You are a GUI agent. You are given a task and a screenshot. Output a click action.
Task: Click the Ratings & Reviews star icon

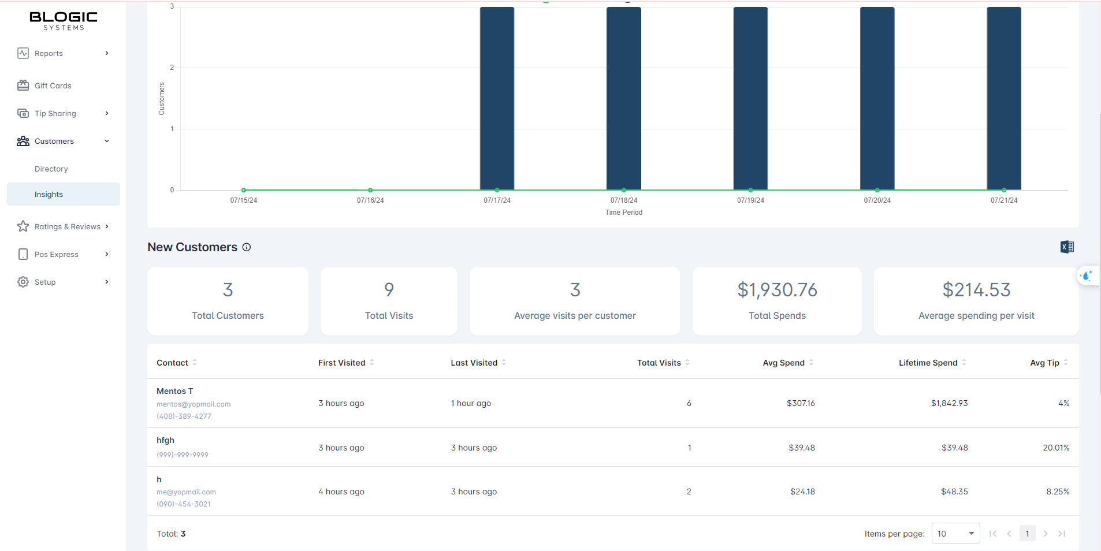(x=23, y=226)
